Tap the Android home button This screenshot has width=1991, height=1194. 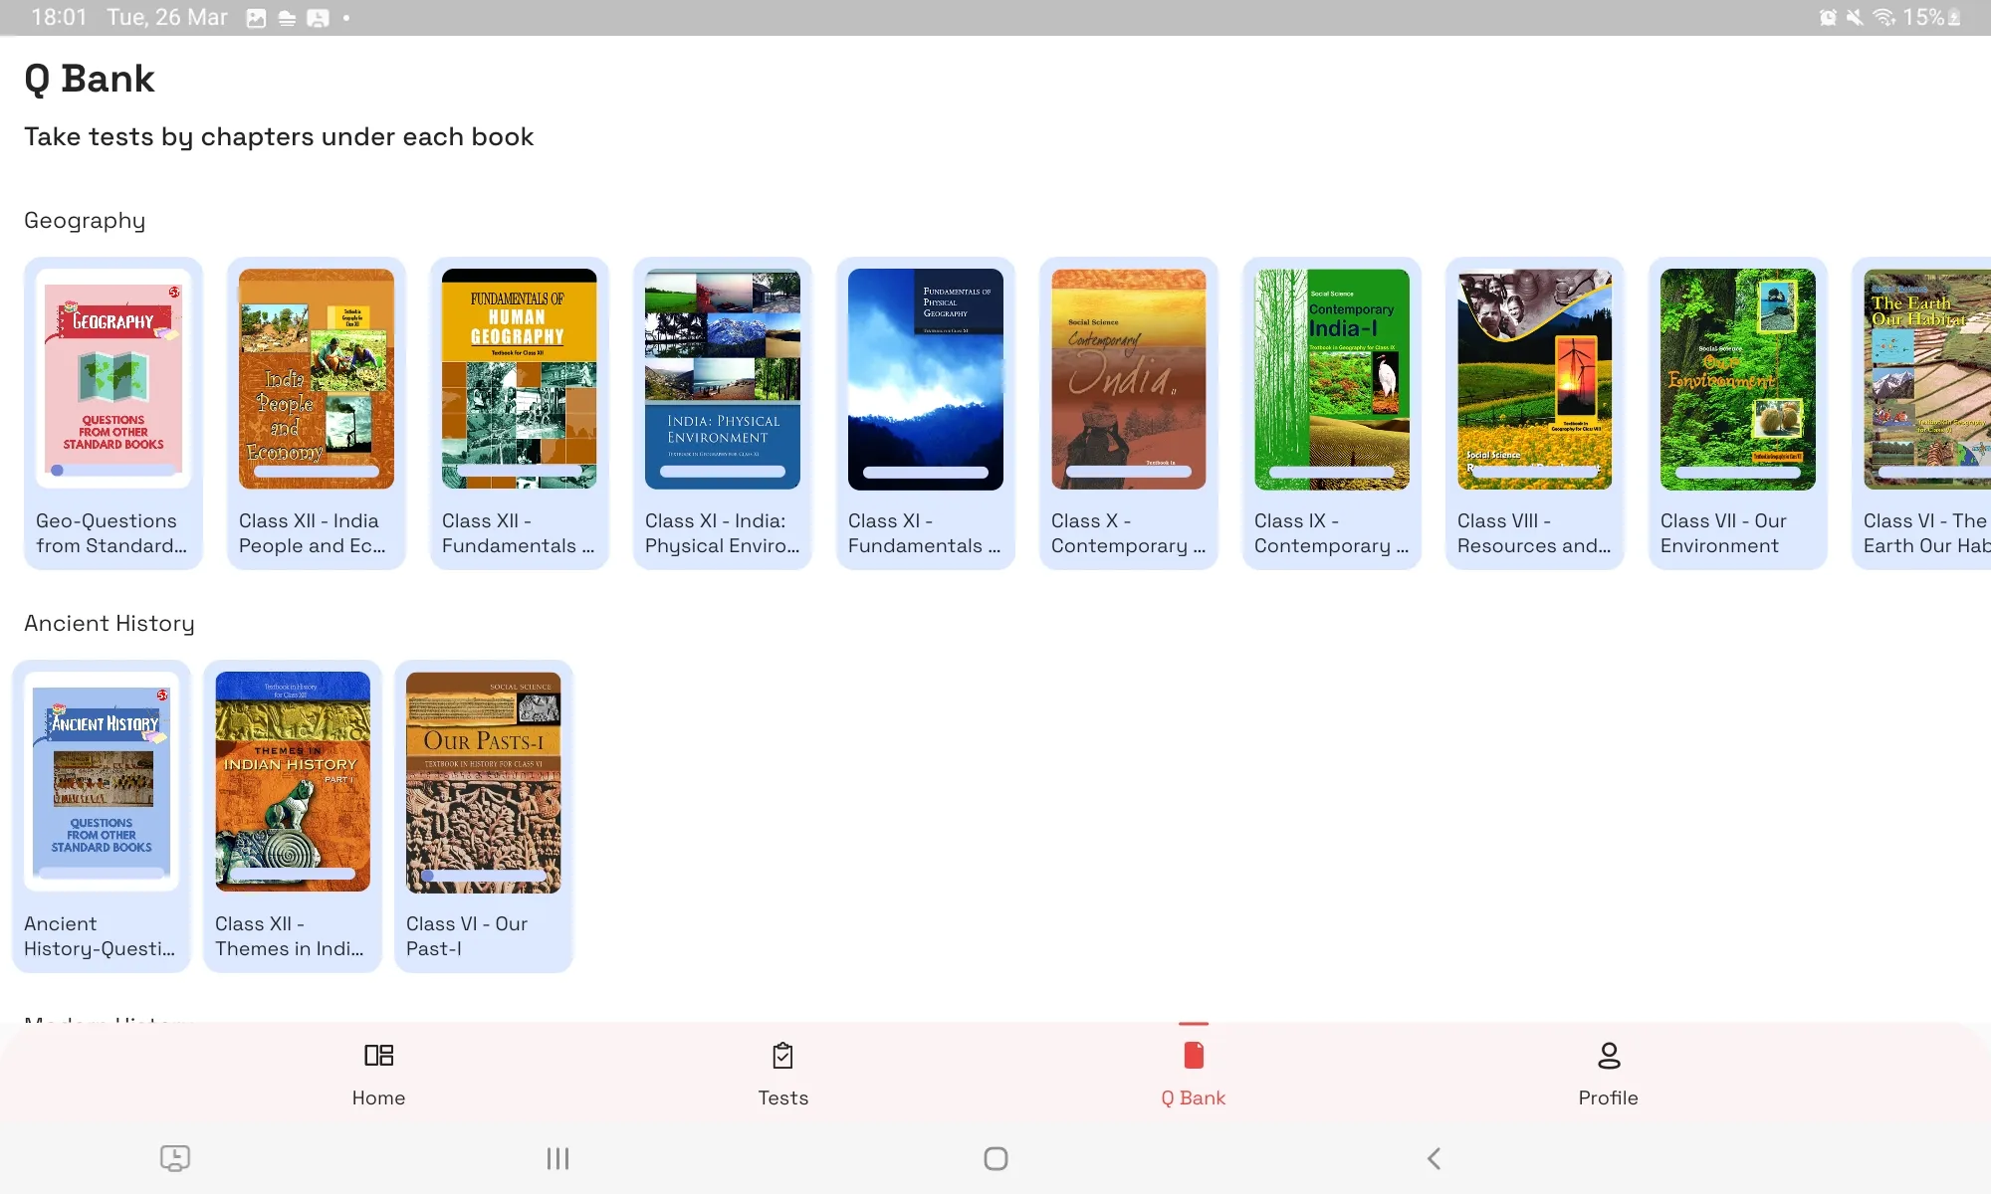[x=995, y=1158]
